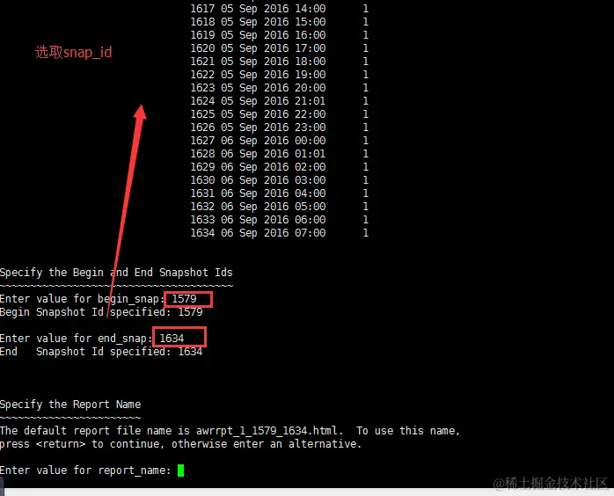The height and width of the screenshot is (496, 614).
Task: Click line "press <return> to continue"
Action: (x=81, y=444)
